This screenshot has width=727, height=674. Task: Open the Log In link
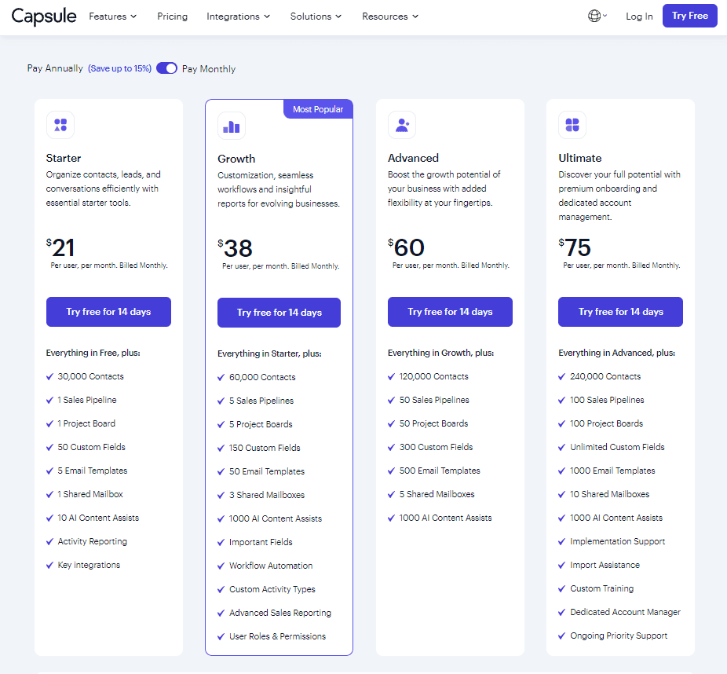638,16
